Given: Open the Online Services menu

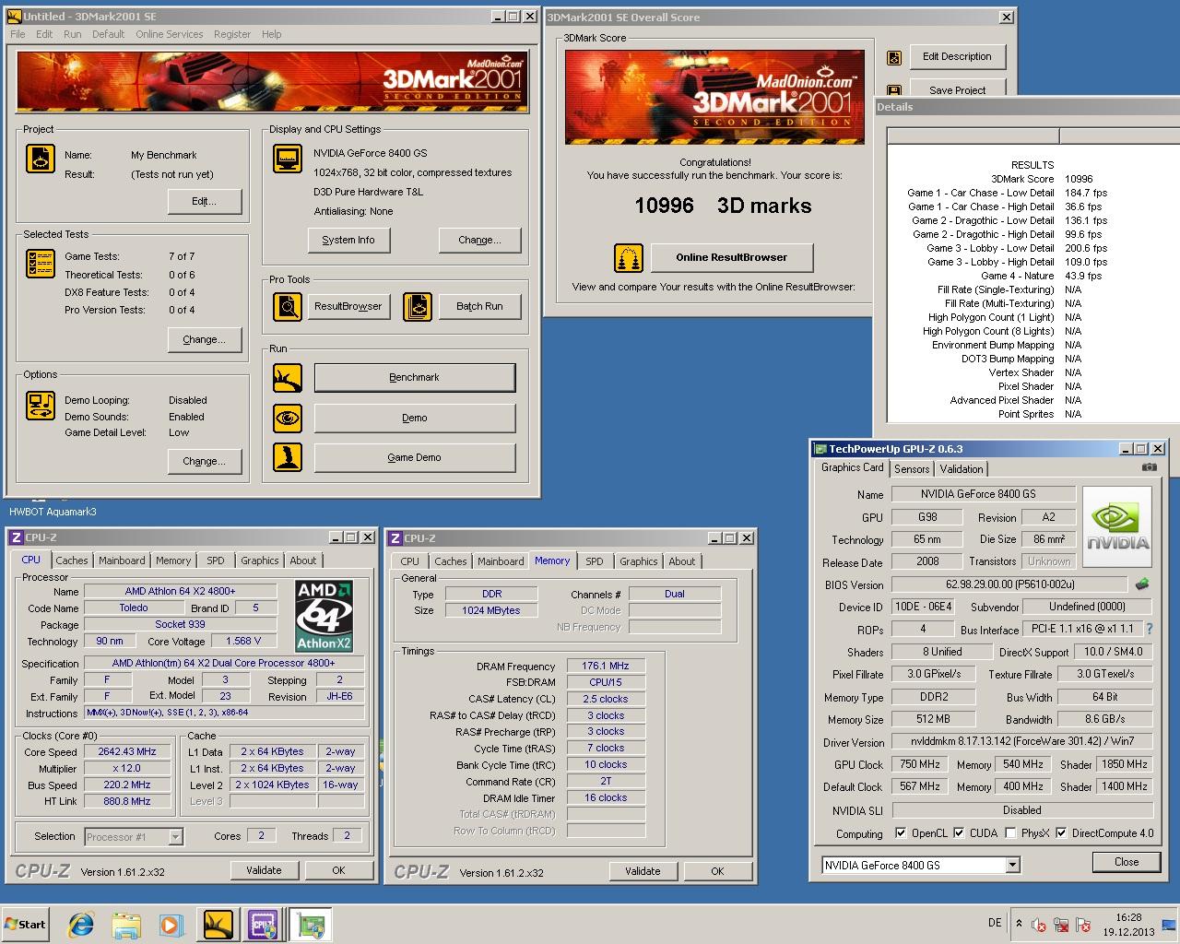Looking at the screenshot, I should [x=170, y=34].
